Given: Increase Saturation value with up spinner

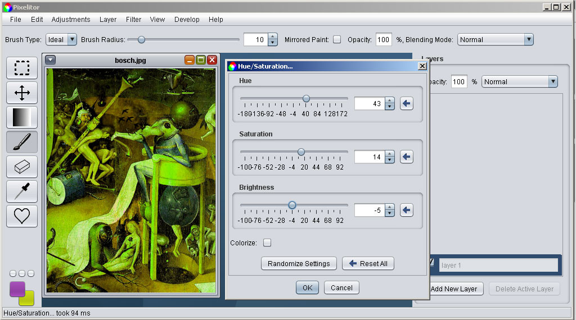Looking at the screenshot, I should coord(389,154).
